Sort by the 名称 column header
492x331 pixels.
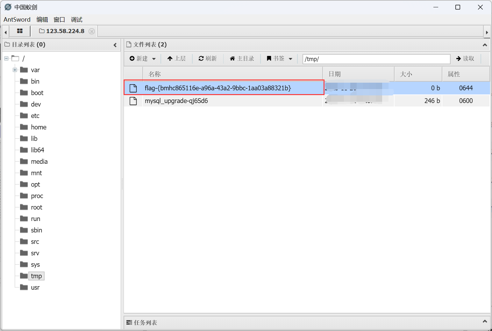point(232,74)
